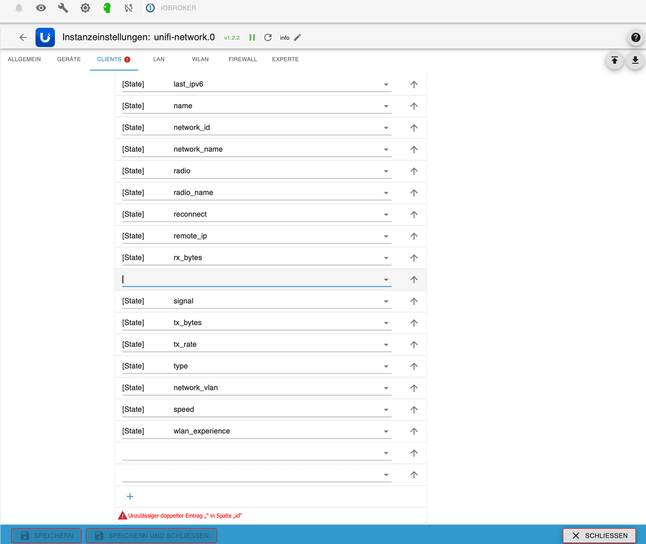
Task: Open the EXPERTE tab
Action: (285, 59)
